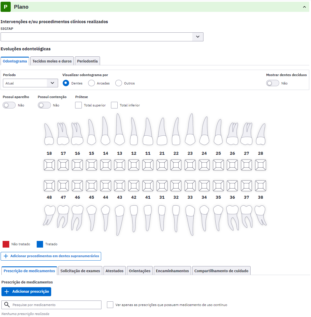Open the Compartilhamento de cuidado tab
This screenshot has height=317, width=311.
[221, 271]
